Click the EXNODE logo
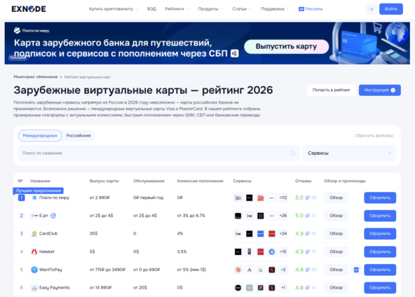The width and height of the screenshot is (415, 297). 29,9
